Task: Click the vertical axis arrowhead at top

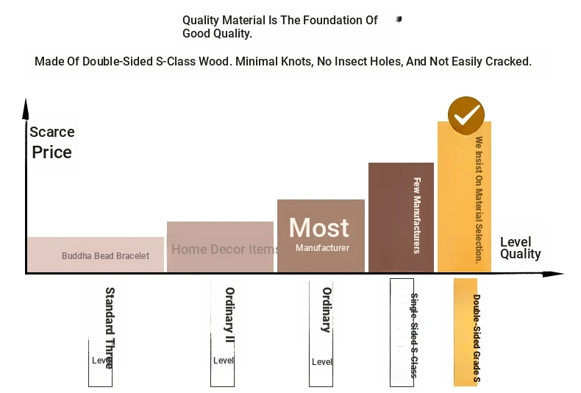Action: click(26, 109)
